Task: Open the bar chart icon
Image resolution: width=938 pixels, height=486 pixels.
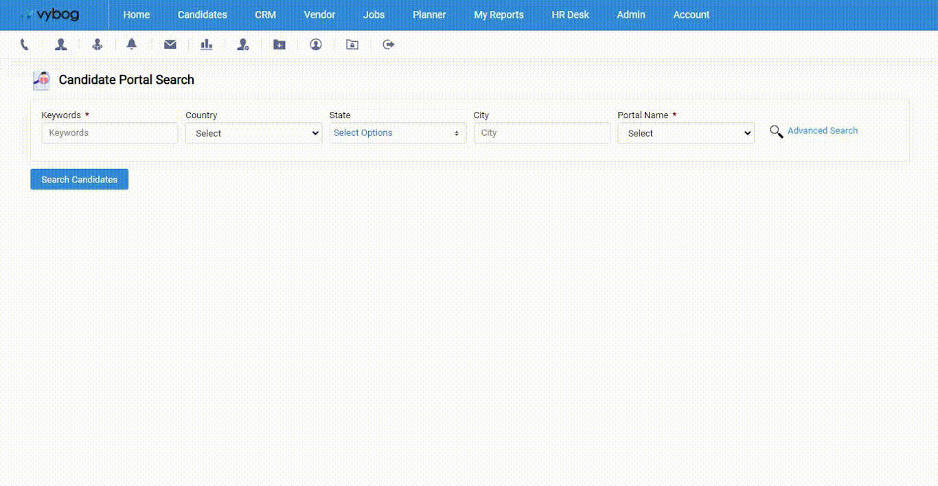Action: [207, 45]
